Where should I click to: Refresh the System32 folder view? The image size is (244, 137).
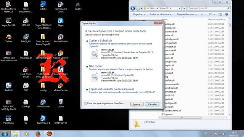(184, 8)
